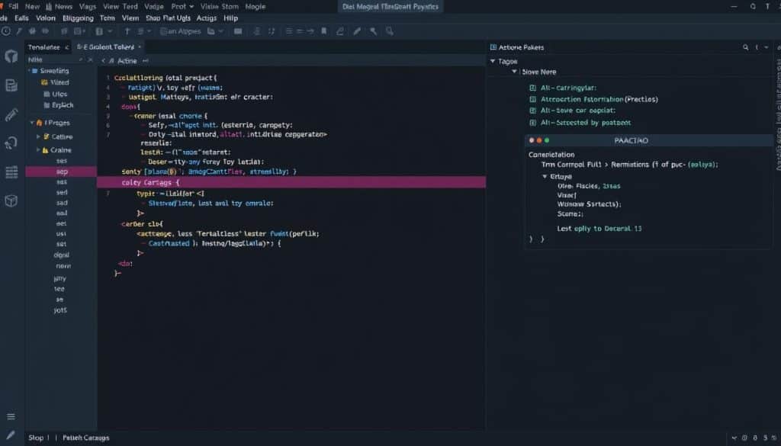The height and width of the screenshot is (446, 781).
Task: Open the Eliggoing menu
Action: 78,18
